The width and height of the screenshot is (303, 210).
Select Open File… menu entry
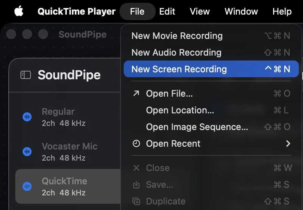[x=211, y=93]
